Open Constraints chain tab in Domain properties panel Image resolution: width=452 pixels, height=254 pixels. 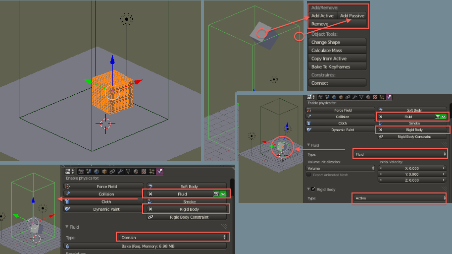click(112, 171)
